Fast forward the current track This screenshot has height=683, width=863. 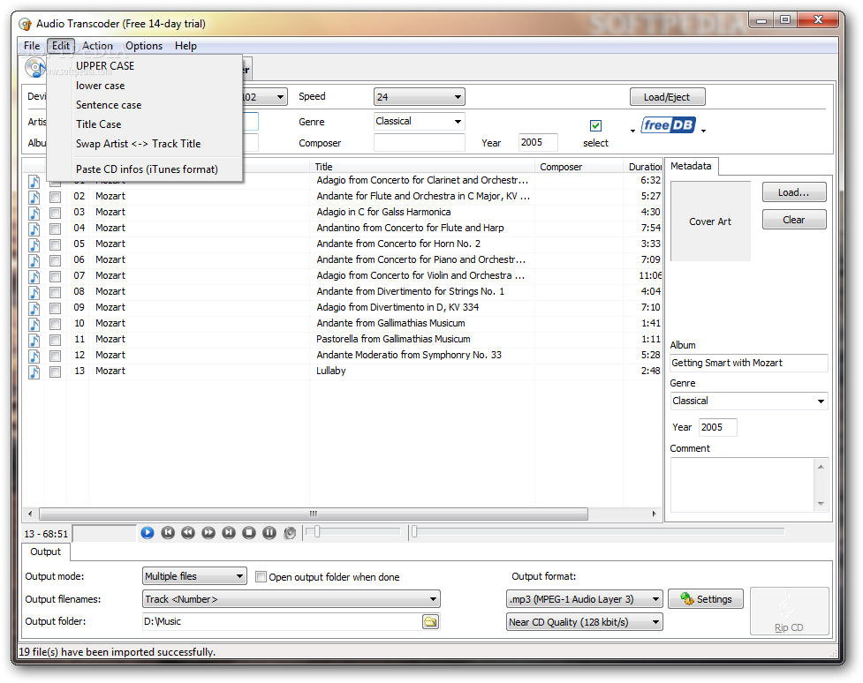[208, 532]
